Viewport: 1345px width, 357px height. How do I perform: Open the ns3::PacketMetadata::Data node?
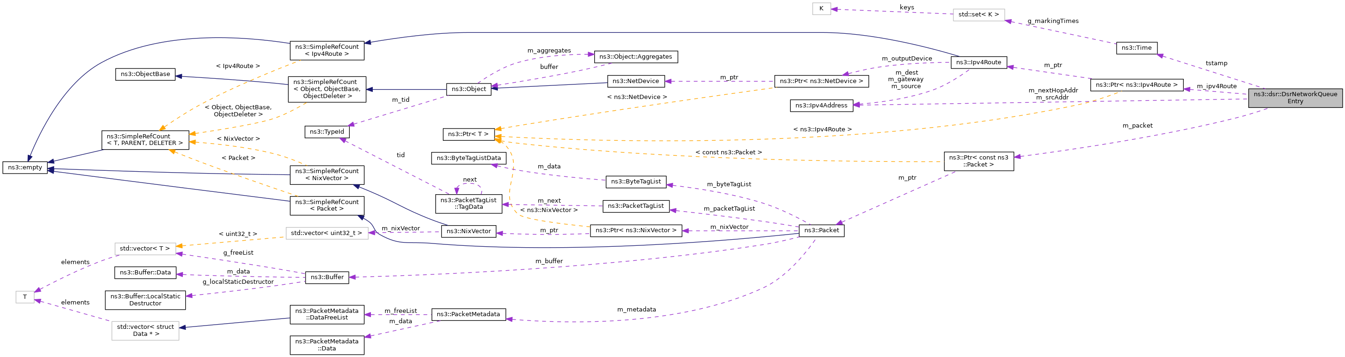point(327,345)
